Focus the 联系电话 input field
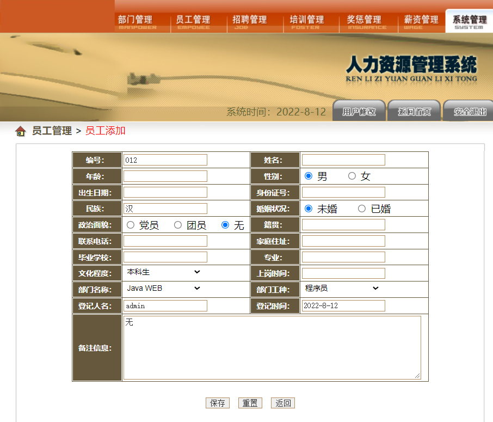Screen dimensions: 493x422 pyautogui.click(x=165, y=241)
